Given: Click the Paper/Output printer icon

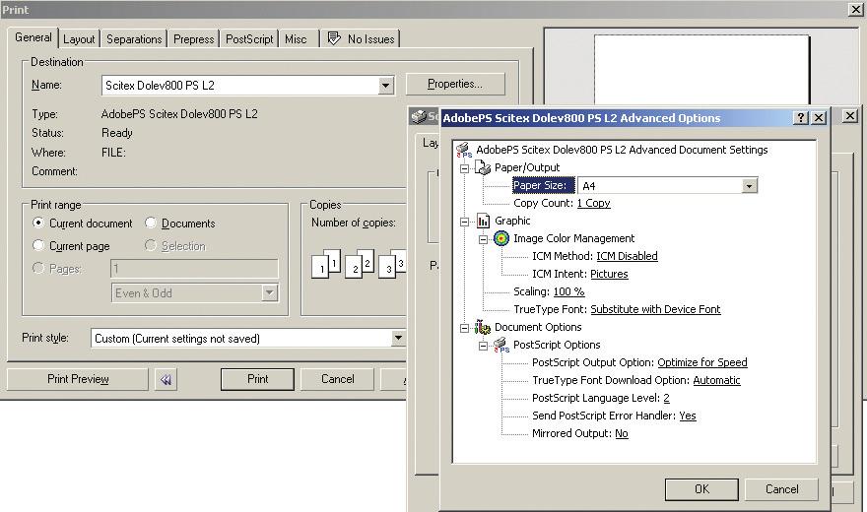Looking at the screenshot, I should [x=483, y=167].
